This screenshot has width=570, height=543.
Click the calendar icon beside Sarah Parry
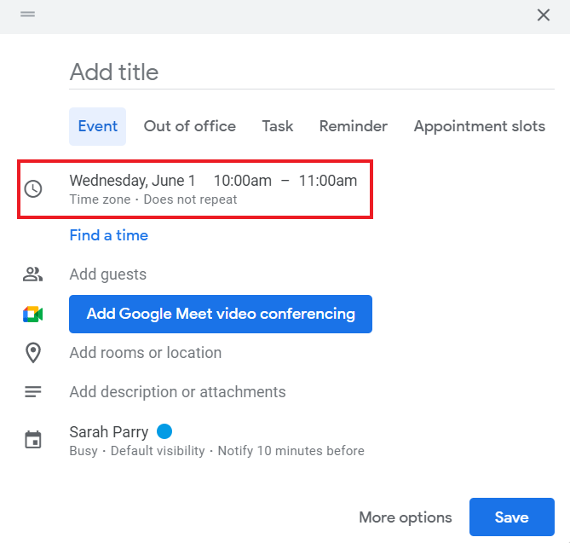point(33,440)
